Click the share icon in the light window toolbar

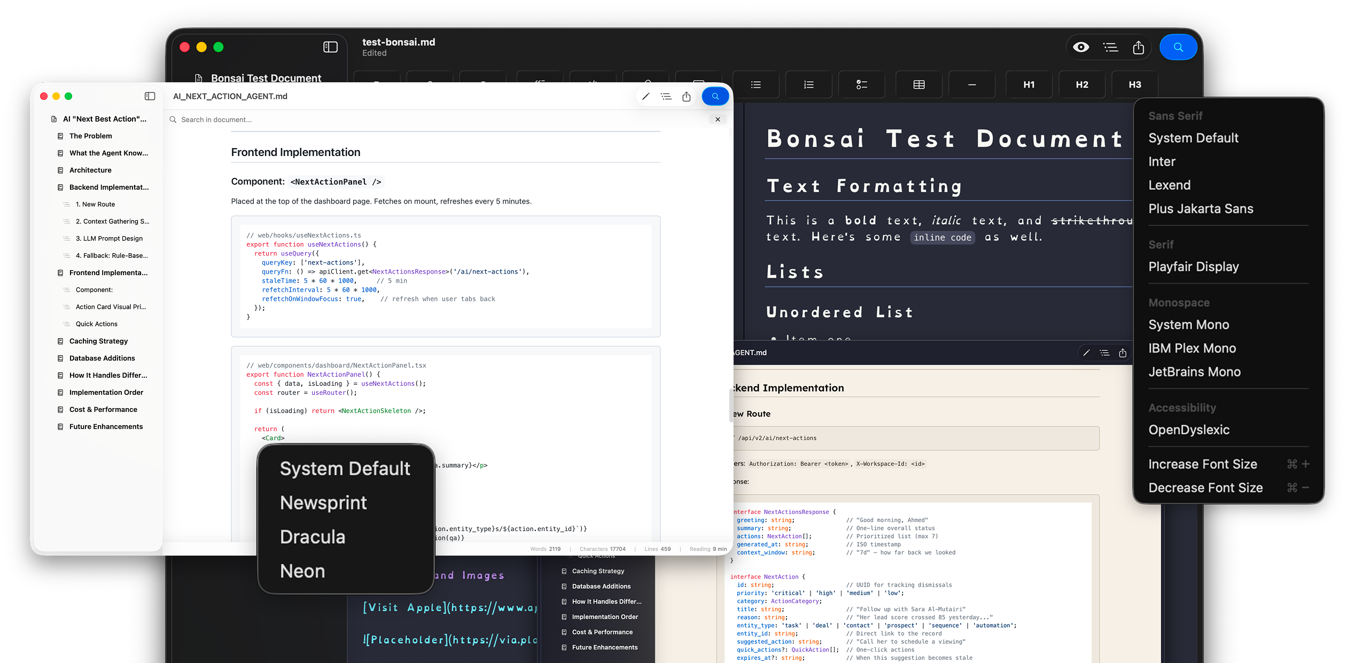[686, 96]
